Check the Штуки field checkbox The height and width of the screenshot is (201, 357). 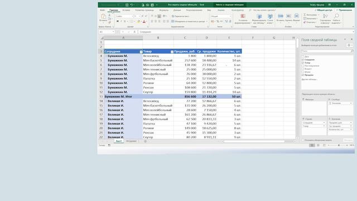303,72
